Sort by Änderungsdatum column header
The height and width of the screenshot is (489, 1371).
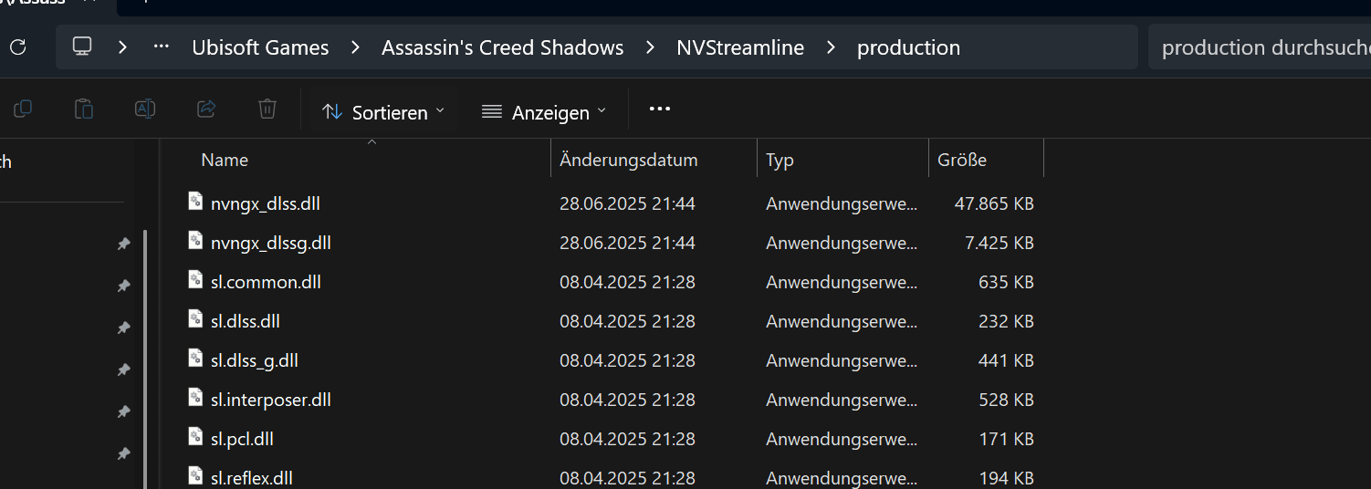[x=629, y=160]
